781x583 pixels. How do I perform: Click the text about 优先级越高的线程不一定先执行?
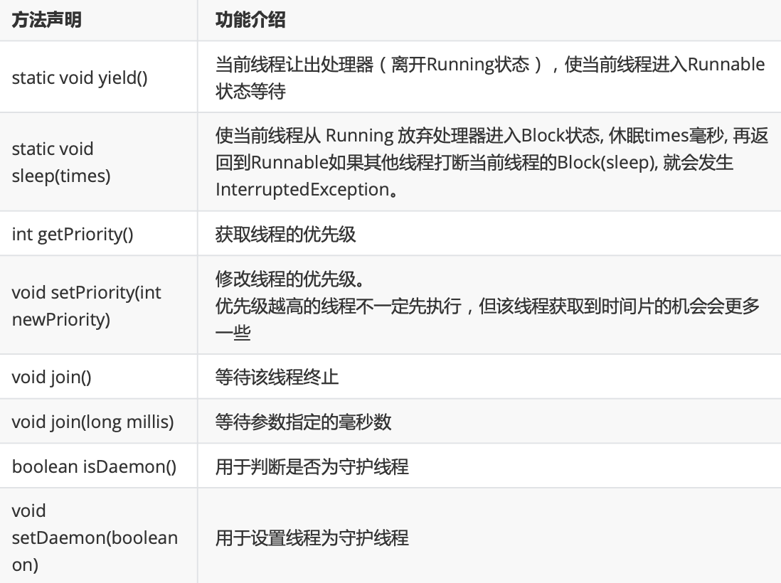tap(339, 306)
